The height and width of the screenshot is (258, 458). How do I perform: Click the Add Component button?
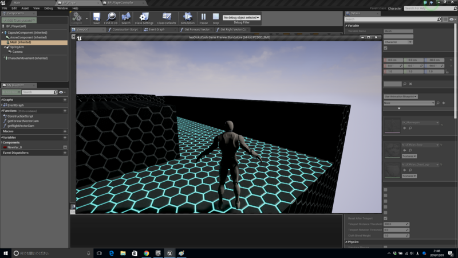pos(19,20)
